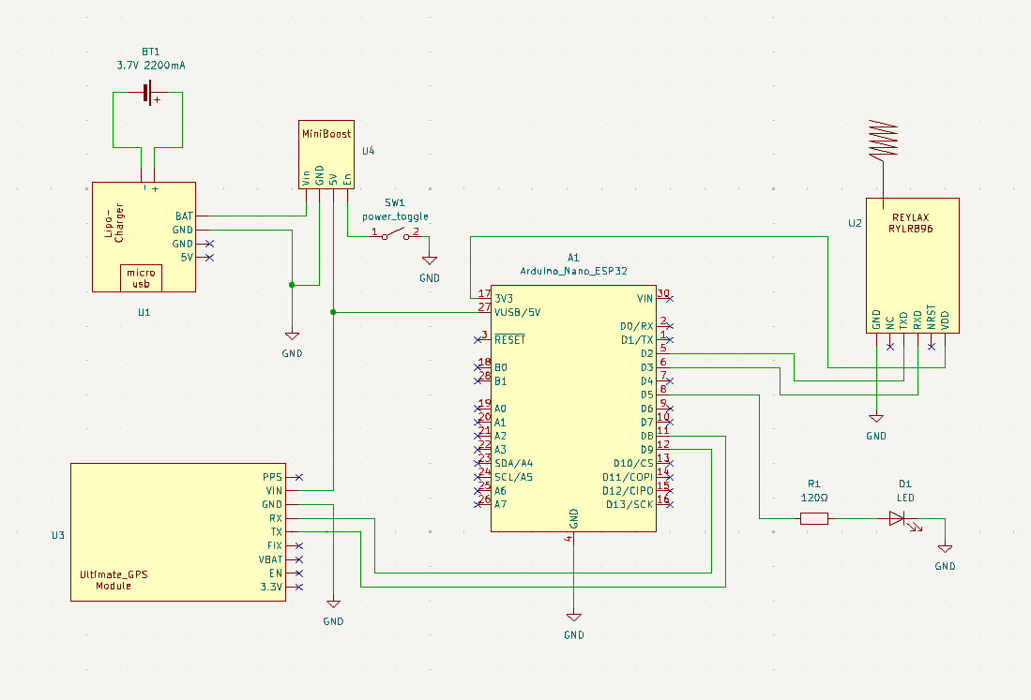Select the R1 resistor symbol
The image size is (1031, 700).
pyautogui.click(x=814, y=519)
